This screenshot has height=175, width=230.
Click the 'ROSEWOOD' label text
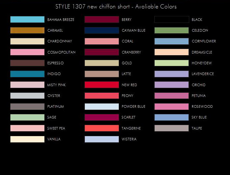click(x=202, y=106)
